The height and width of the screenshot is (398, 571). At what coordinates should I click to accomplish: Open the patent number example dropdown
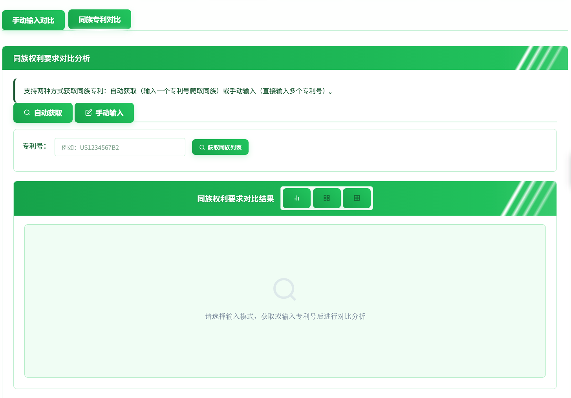[120, 147]
